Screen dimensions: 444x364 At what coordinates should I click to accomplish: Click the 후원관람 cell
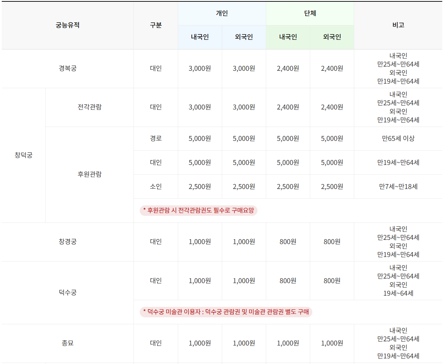tap(89, 174)
